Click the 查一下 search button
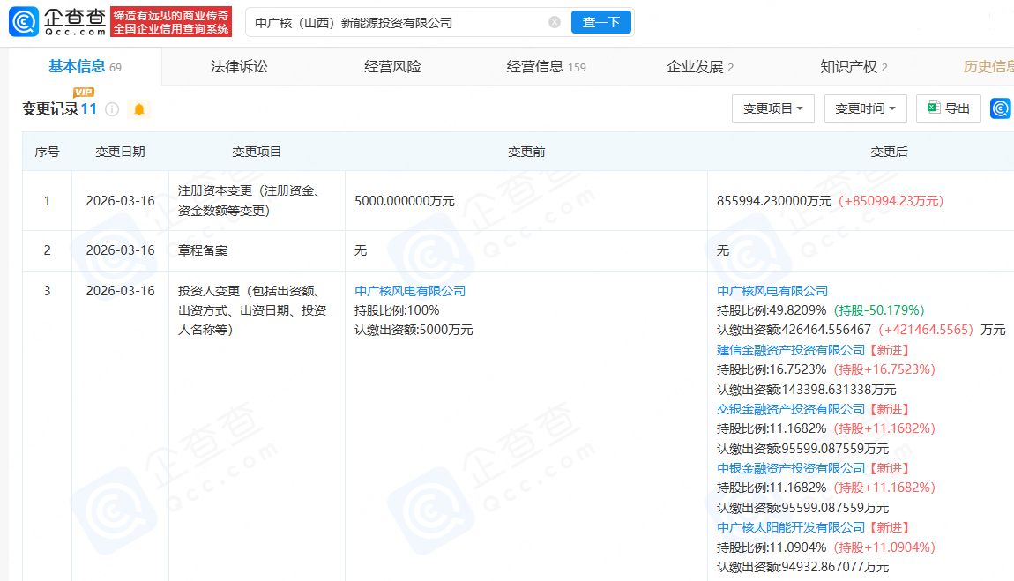The height and width of the screenshot is (581, 1014). click(601, 21)
